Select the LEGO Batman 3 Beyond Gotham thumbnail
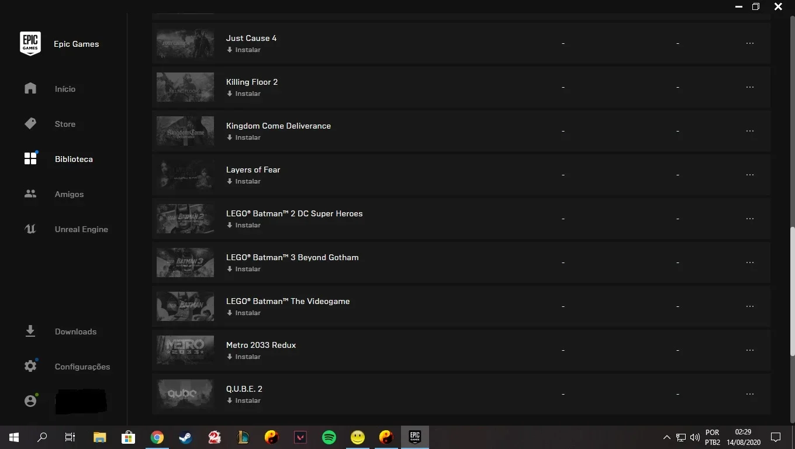Image resolution: width=795 pixels, height=449 pixels. (x=185, y=263)
